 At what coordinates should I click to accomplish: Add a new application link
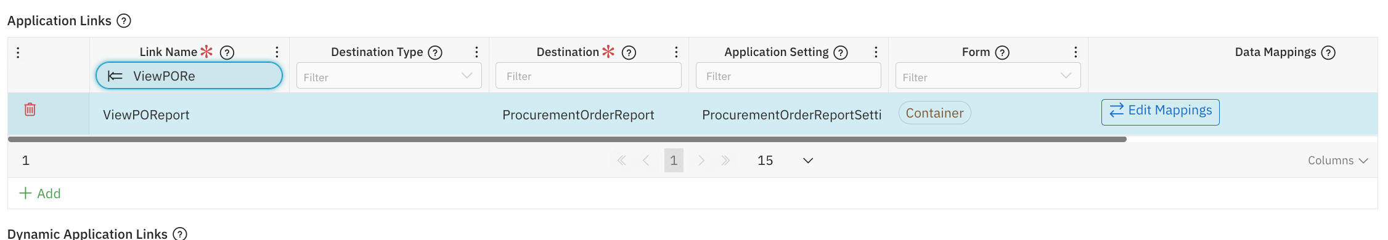(x=40, y=193)
